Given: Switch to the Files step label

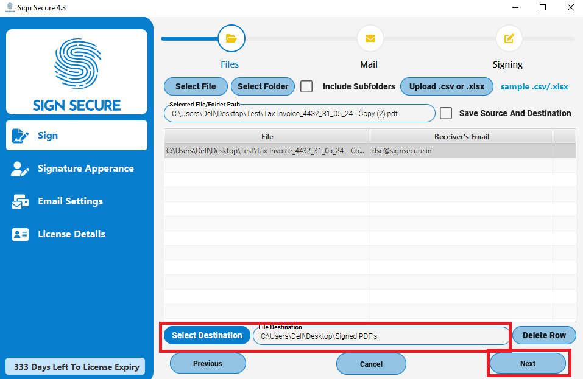Looking at the screenshot, I should tap(230, 64).
